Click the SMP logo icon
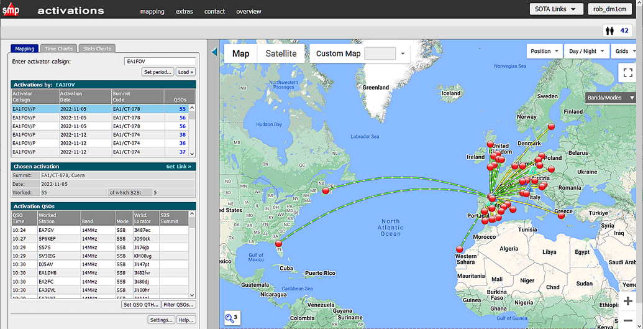 (x=11, y=9)
